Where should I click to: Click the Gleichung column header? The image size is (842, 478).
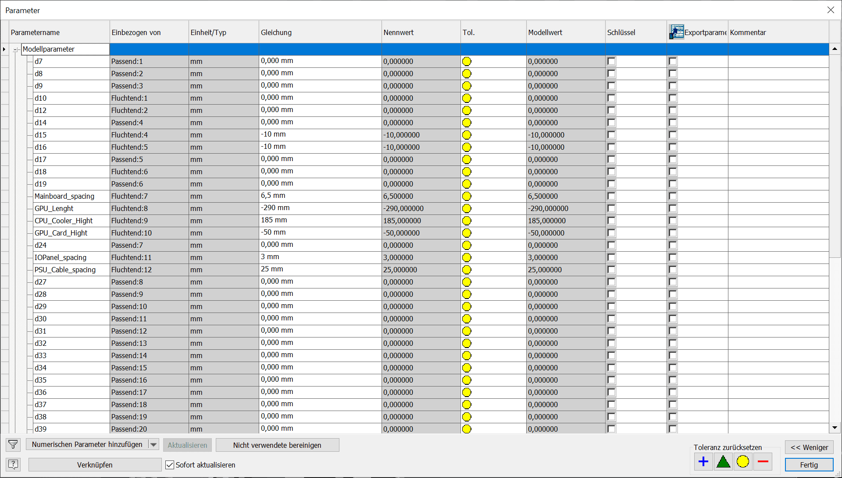(x=320, y=32)
